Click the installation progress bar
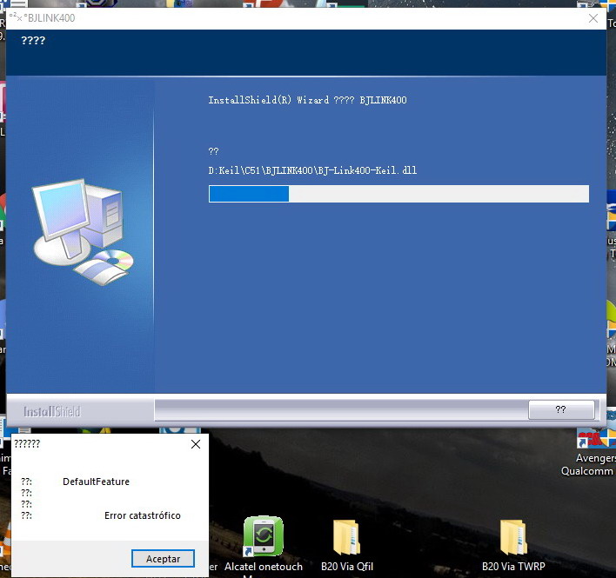The image size is (616, 578). (x=398, y=194)
